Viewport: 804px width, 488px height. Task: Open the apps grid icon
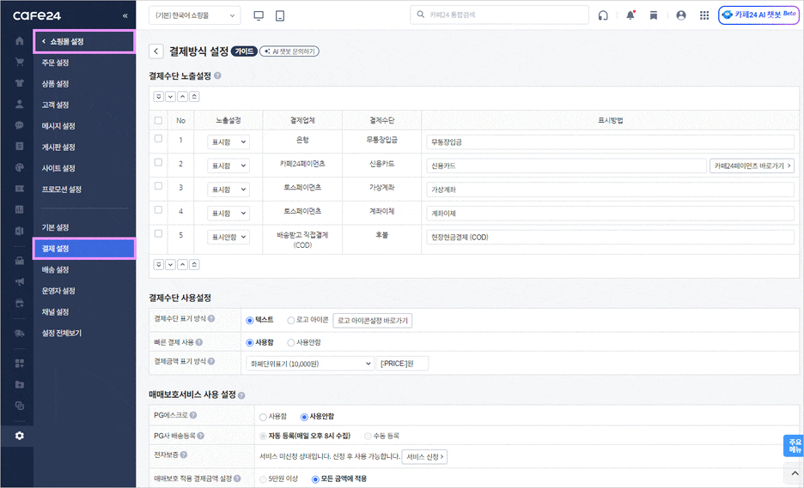(x=704, y=15)
